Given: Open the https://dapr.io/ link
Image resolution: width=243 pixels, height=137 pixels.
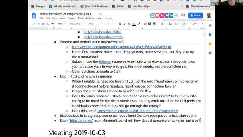Looking at the screenshot, I should point(81,121).
